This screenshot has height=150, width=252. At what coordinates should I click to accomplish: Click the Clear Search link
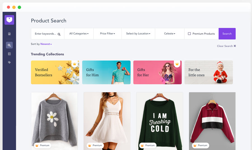225,46
